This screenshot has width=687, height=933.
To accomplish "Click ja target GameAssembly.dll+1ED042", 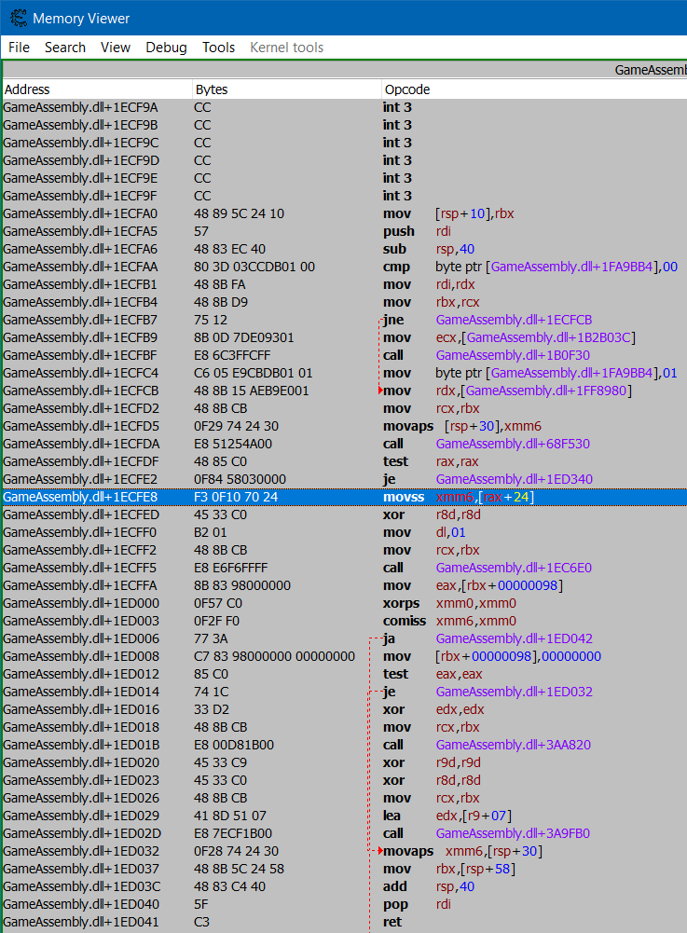I will pyautogui.click(x=515, y=638).
